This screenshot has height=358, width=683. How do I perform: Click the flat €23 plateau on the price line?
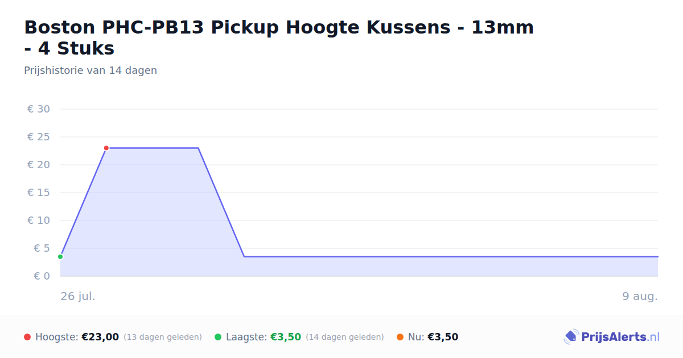coord(153,148)
